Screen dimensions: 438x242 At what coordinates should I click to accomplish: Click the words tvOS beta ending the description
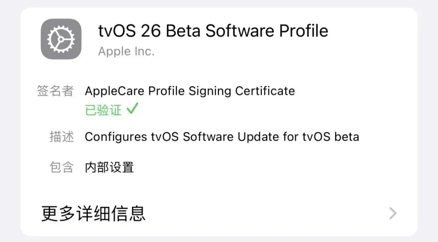331,137
